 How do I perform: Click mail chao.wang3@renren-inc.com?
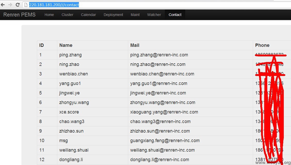[x=160, y=121]
